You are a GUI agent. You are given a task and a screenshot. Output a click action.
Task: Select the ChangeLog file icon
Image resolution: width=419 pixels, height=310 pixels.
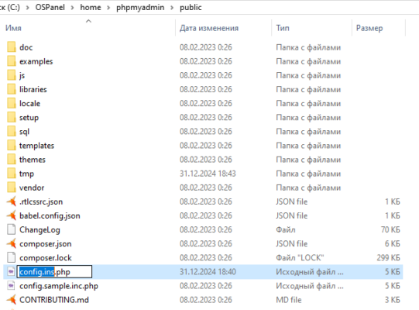[x=11, y=229]
